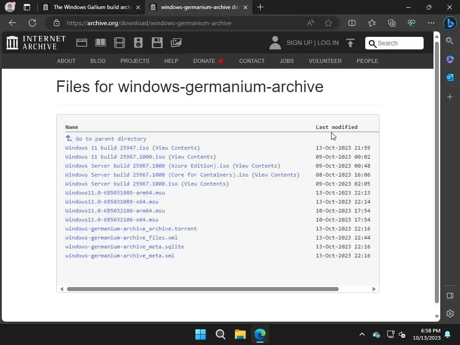
Task: Close The Windows Gallium build archive tab
Action: 138,7
